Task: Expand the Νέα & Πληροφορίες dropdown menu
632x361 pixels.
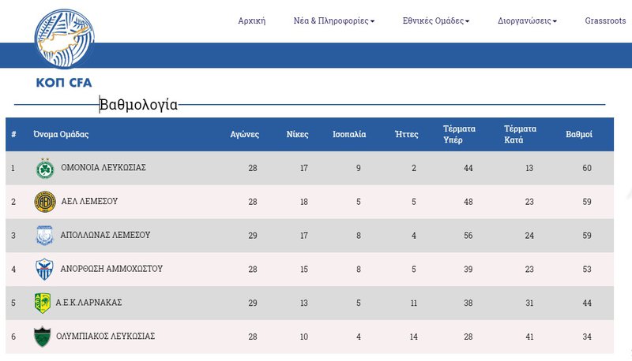Action: coord(333,21)
